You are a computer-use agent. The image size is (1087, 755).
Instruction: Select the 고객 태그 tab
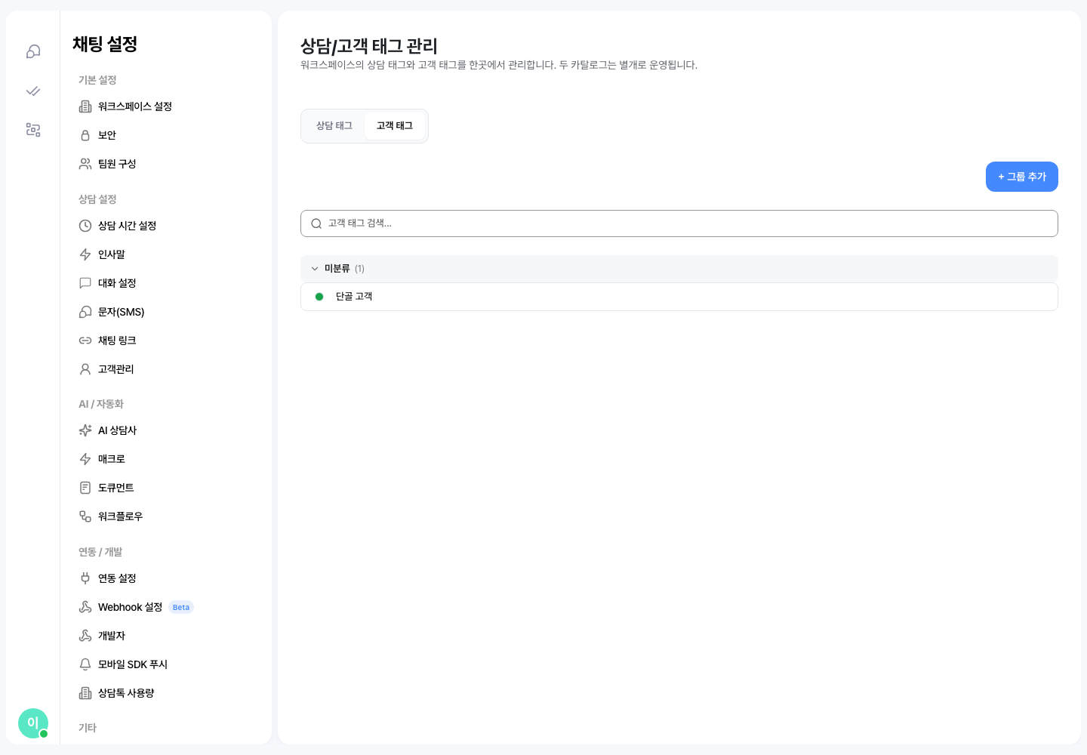[395, 126]
